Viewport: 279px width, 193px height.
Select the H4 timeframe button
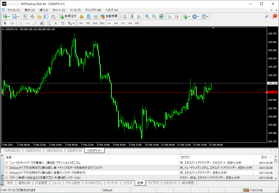(116, 23)
